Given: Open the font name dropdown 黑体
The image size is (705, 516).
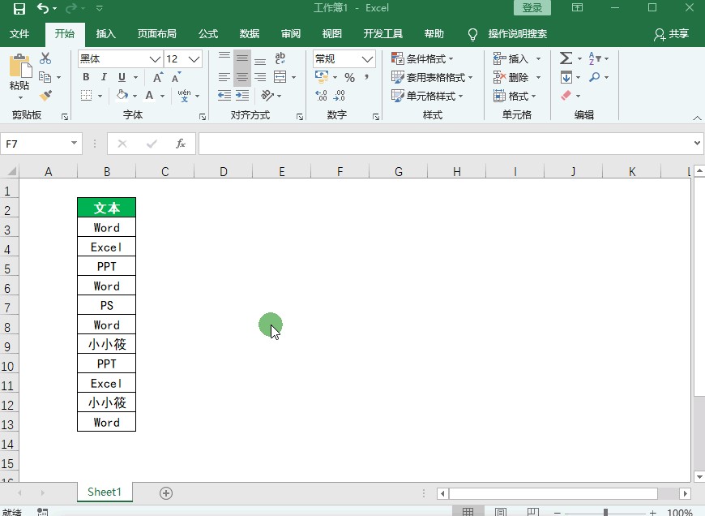Looking at the screenshot, I should point(155,59).
